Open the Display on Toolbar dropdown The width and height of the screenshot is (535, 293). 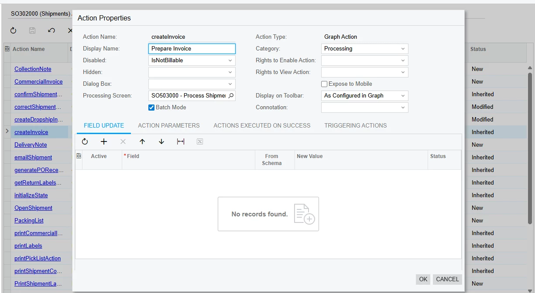click(404, 95)
